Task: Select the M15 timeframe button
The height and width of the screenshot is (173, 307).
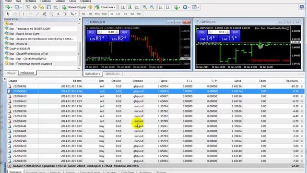Action: (x=97, y=14)
